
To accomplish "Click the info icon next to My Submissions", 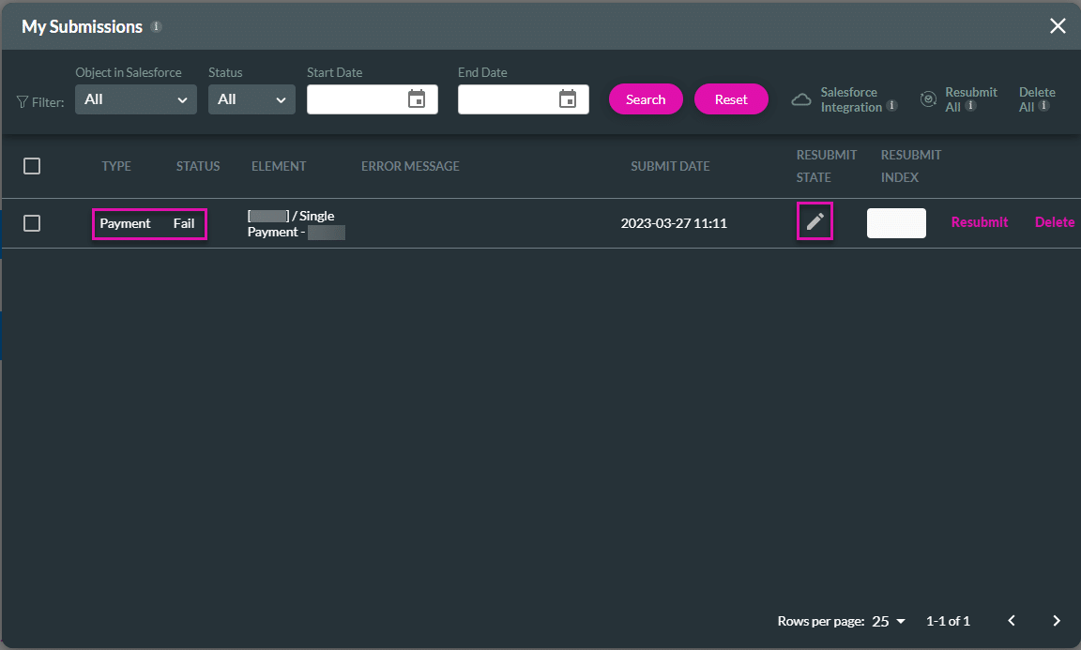I will (157, 27).
